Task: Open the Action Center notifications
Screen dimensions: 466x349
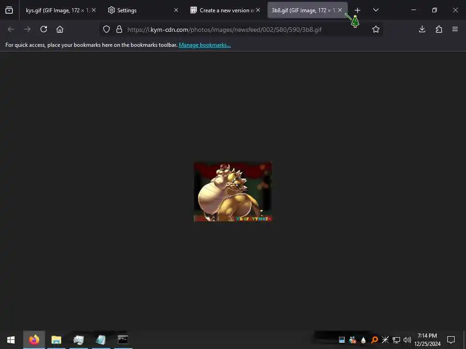Action: tap(451, 340)
